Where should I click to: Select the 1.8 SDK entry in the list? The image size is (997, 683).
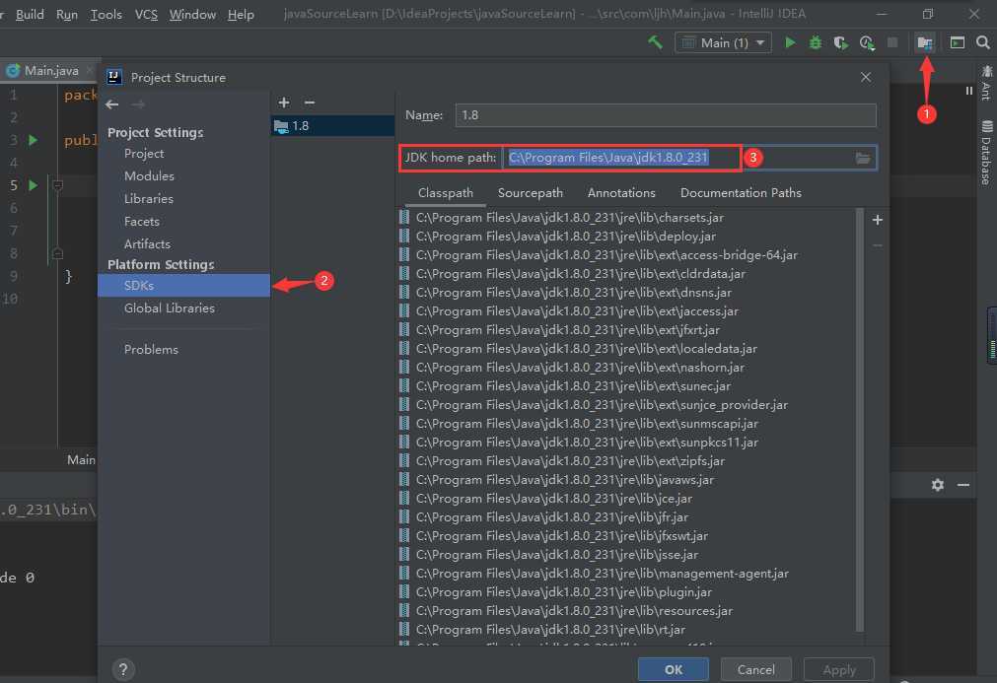[x=332, y=126]
